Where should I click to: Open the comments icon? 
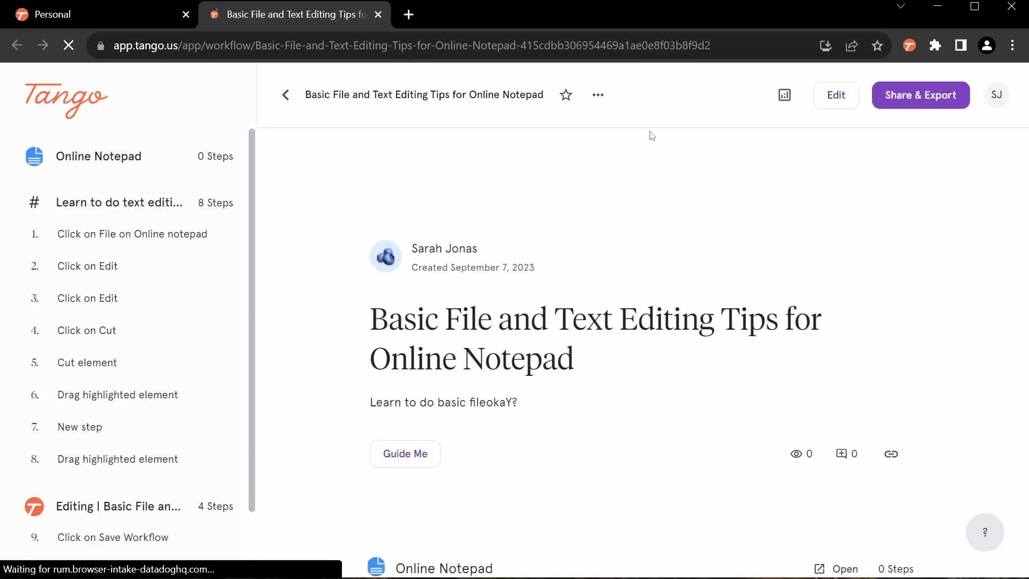[x=841, y=454]
